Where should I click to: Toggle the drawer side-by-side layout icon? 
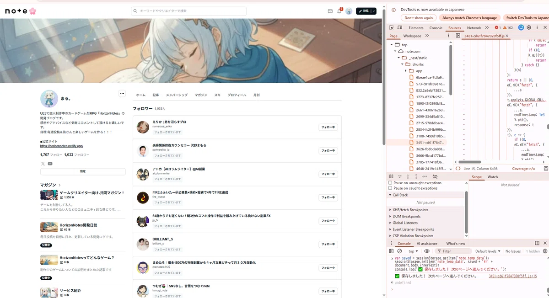pyautogui.click(x=537, y=243)
